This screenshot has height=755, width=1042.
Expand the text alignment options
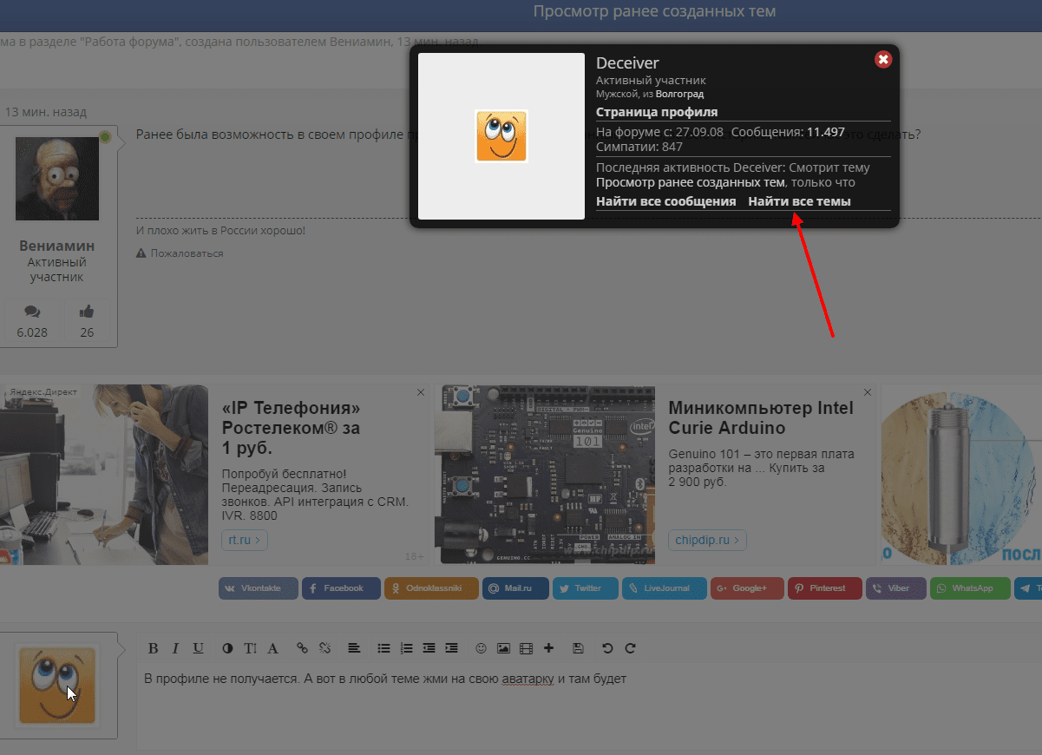pos(354,648)
